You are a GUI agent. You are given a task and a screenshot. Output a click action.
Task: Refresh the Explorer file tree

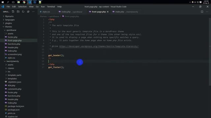23,12
